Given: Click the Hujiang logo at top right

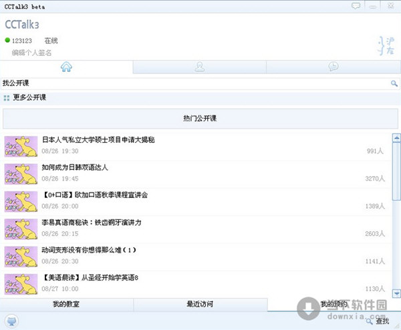Looking at the screenshot, I should click(x=386, y=46).
